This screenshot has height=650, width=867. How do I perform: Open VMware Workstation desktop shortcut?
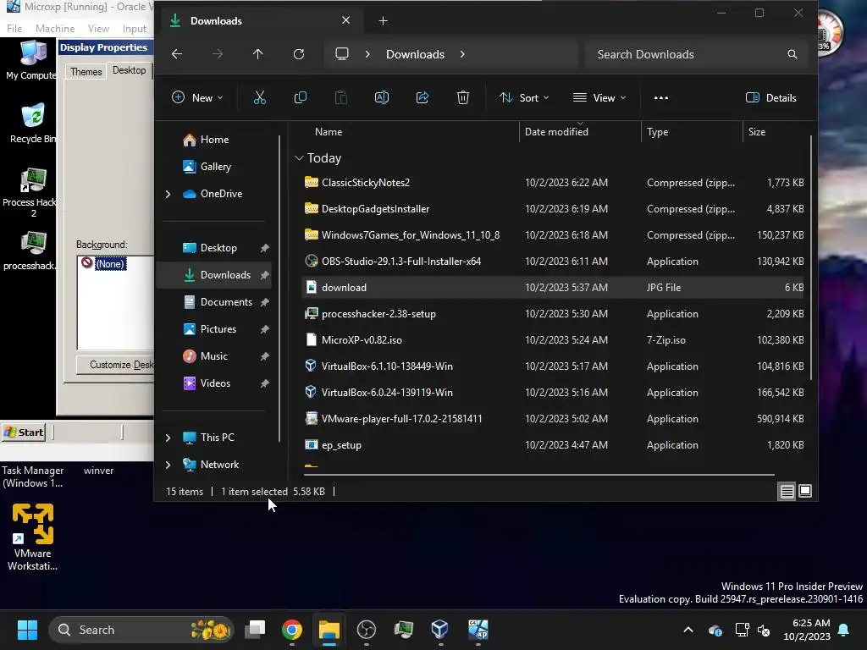pos(33,537)
